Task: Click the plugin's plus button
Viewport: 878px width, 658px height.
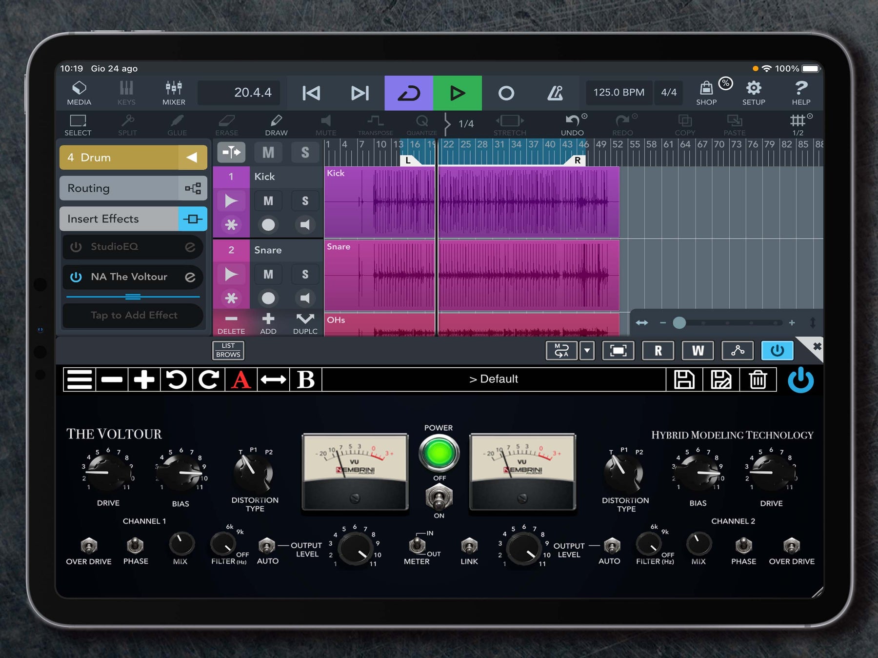Action: tap(144, 379)
